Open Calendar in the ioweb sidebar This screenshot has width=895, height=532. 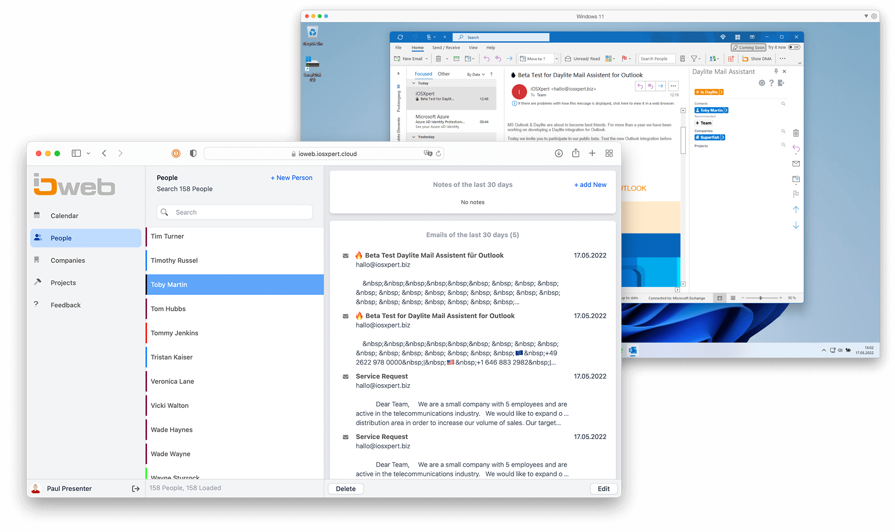point(64,216)
